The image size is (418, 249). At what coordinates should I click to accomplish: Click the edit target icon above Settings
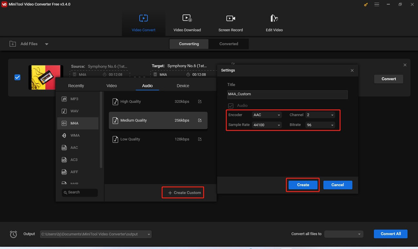[233, 64]
